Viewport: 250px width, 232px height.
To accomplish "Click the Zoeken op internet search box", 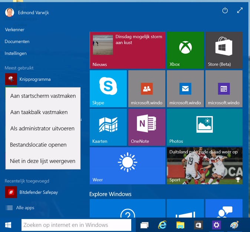I will tap(76, 225).
